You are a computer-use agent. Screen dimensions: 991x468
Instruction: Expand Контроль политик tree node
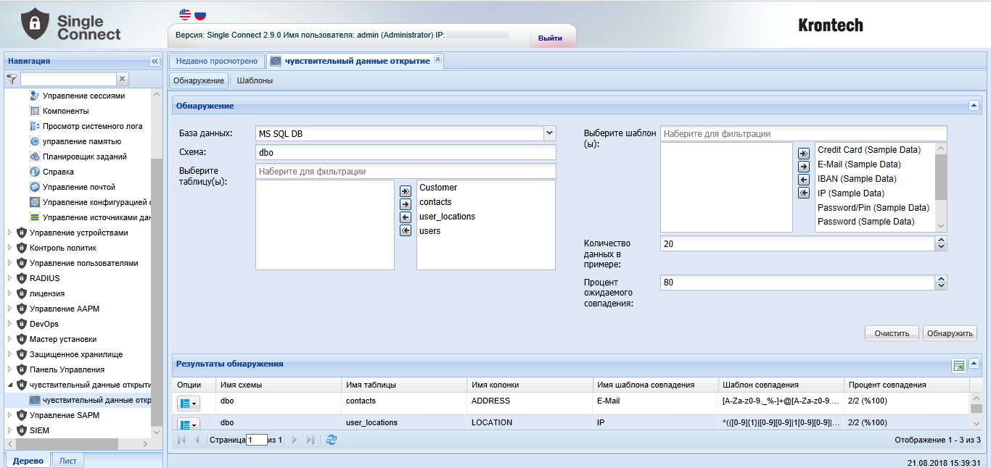point(10,248)
